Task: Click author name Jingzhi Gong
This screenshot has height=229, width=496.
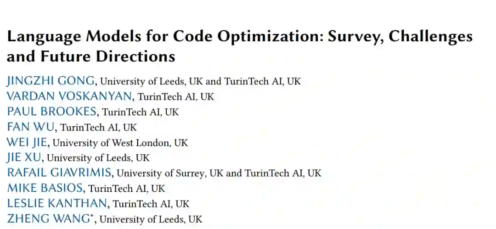Action: pyautogui.click(x=51, y=81)
